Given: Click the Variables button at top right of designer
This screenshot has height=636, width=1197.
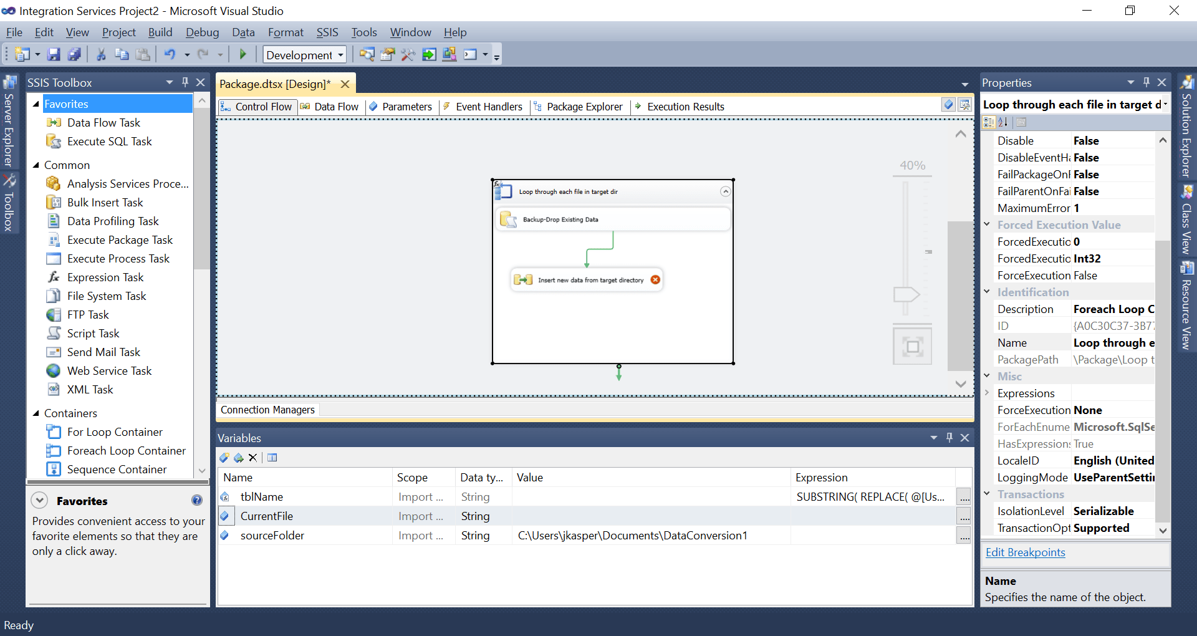Looking at the screenshot, I should (x=948, y=105).
